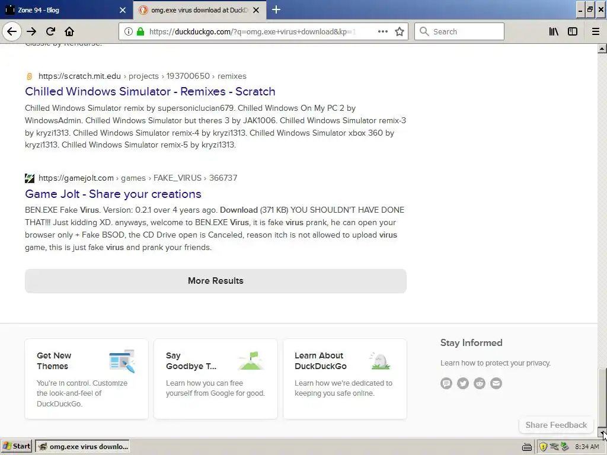The height and width of the screenshot is (455, 607).
Task: Show the sidebars icon
Action: [573, 31]
